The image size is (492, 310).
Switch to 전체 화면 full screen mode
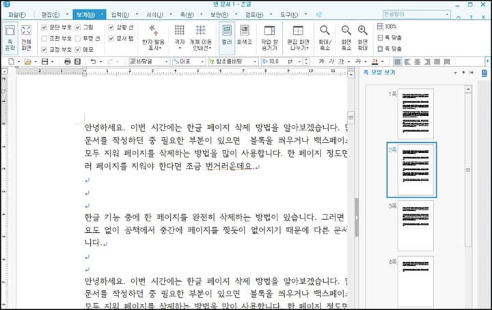27,38
